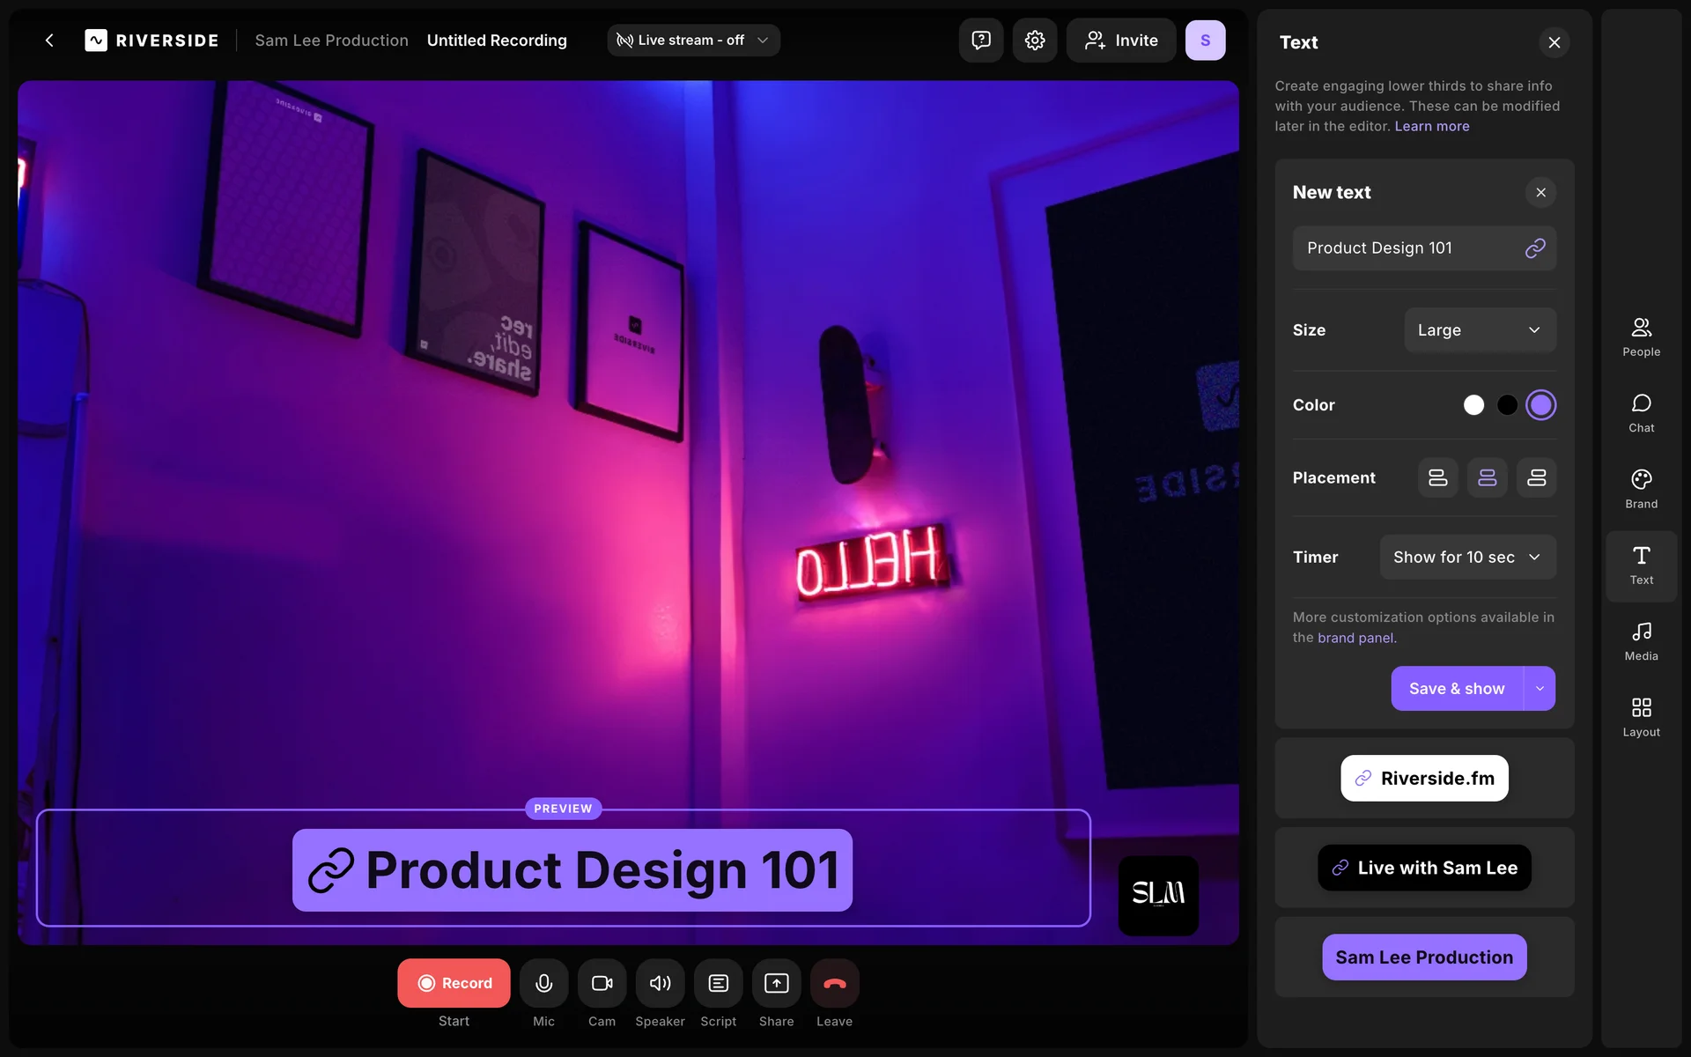The image size is (1691, 1057).
Task: Open the help chat question icon
Action: (x=981, y=41)
